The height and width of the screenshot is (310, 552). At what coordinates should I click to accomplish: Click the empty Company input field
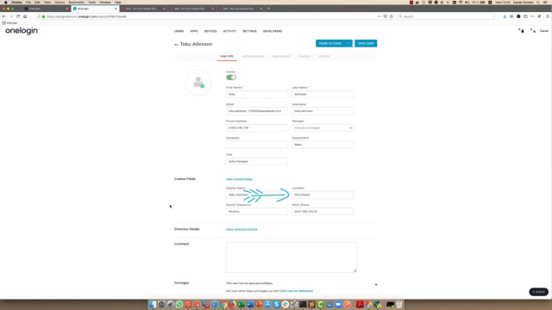click(257, 145)
